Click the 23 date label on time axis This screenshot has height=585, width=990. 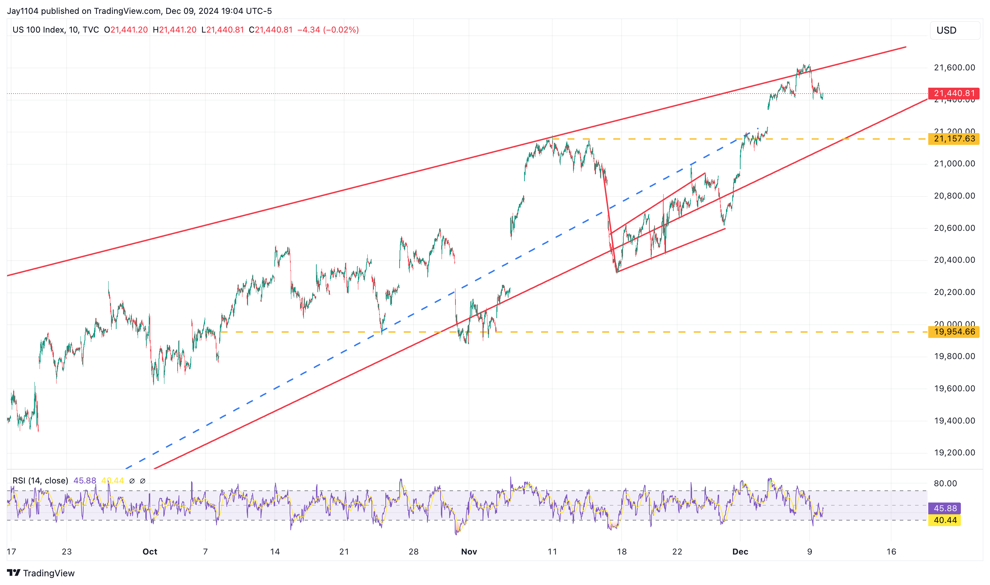coord(67,551)
